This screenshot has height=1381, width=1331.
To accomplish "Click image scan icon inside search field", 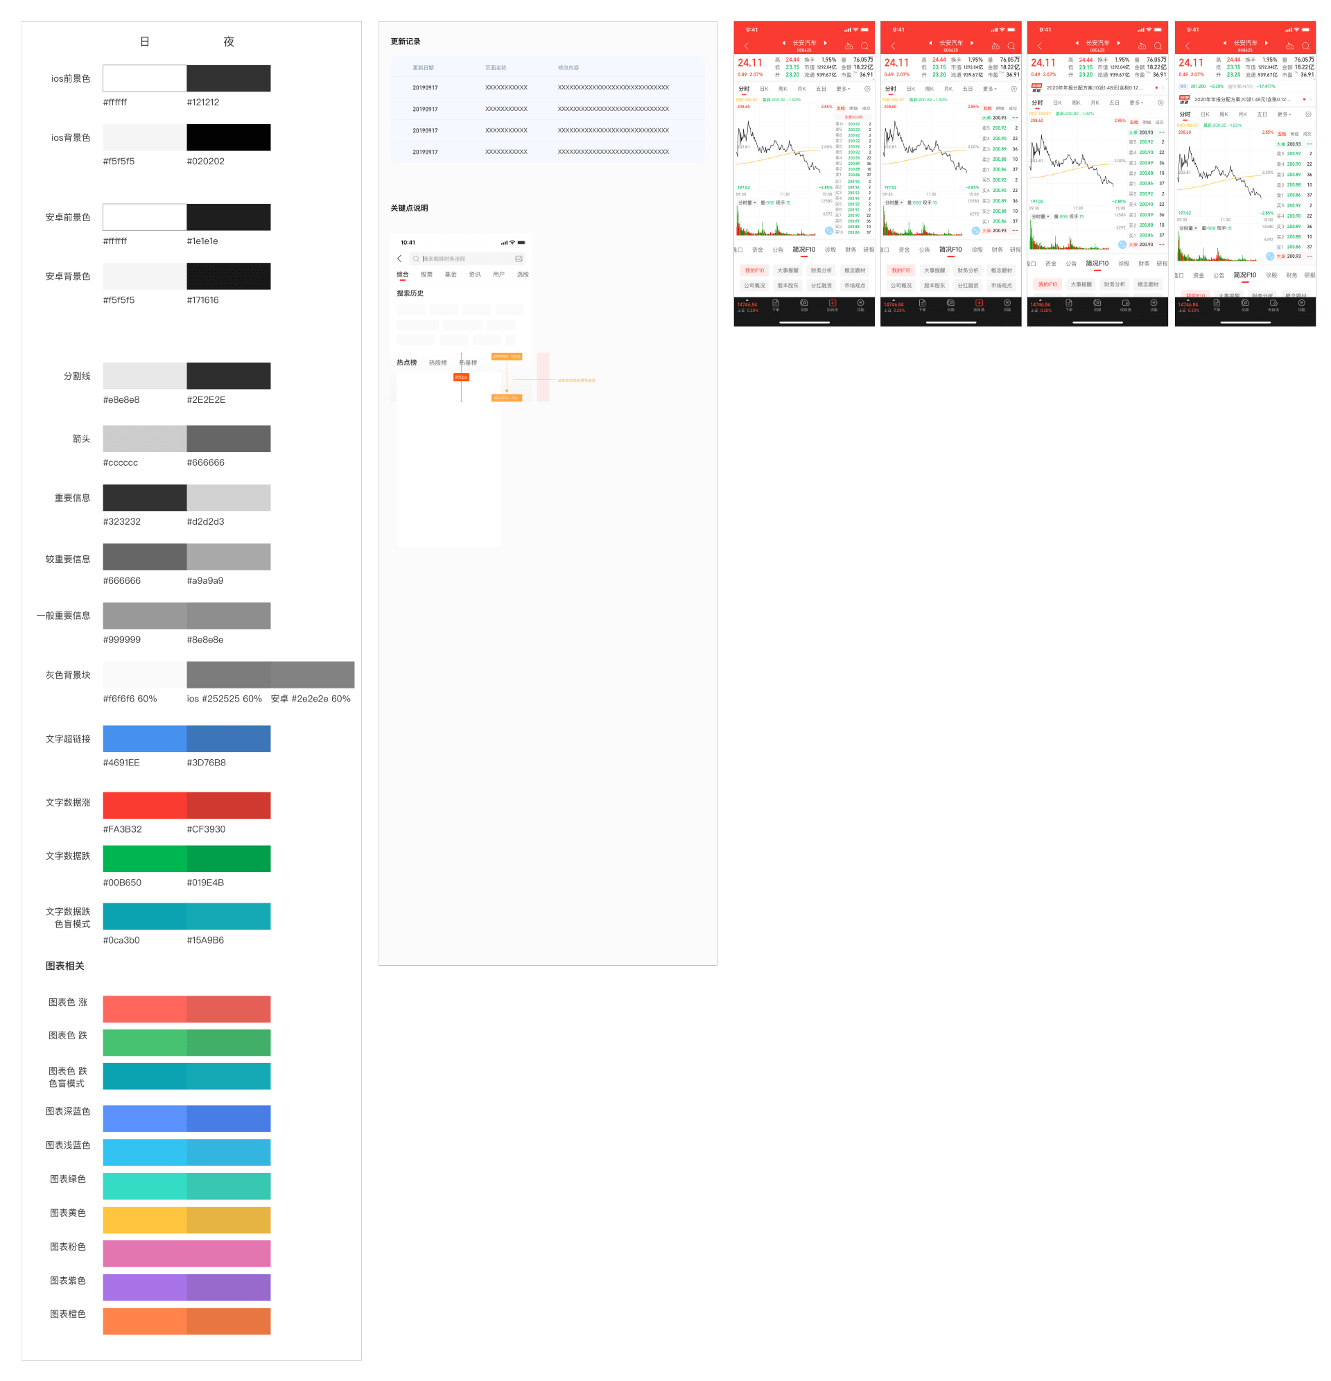I will pos(519,259).
